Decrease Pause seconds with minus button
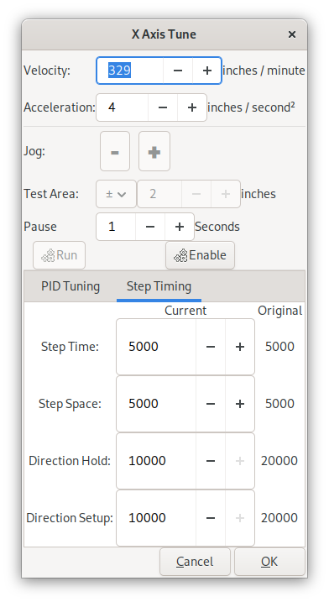Screen dimensions: 329x602 tap(150, 227)
